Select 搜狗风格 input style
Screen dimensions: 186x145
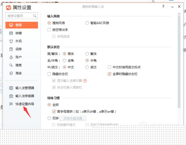click(x=49, y=23)
